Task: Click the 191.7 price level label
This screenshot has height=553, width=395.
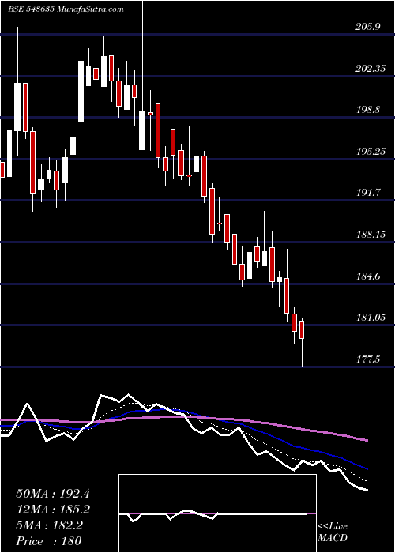Action: click(x=368, y=193)
